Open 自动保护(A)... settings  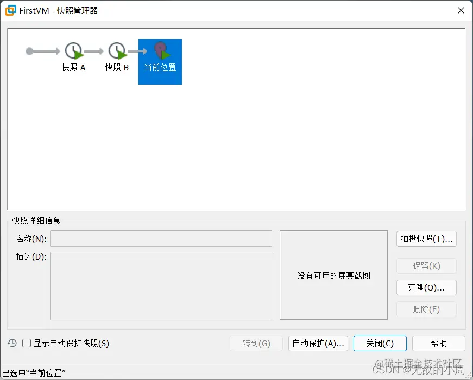318,343
